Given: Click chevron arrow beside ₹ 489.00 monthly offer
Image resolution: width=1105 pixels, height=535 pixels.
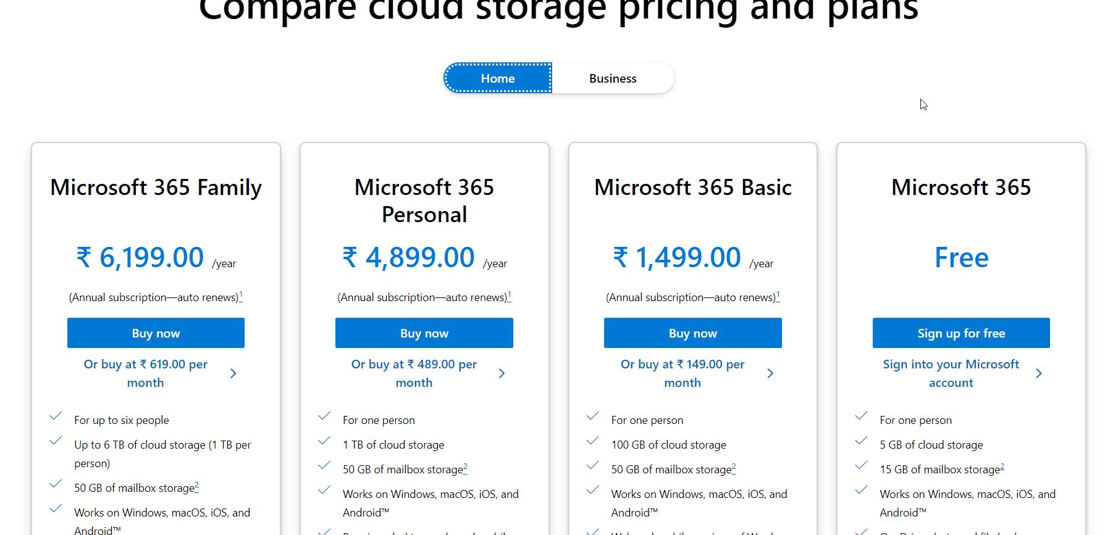Looking at the screenshot, I should coord(502,373).
